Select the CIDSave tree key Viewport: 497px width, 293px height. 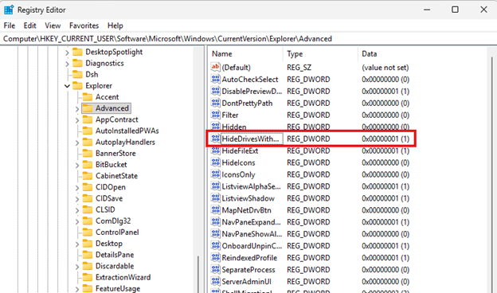[x=109, y=198]
